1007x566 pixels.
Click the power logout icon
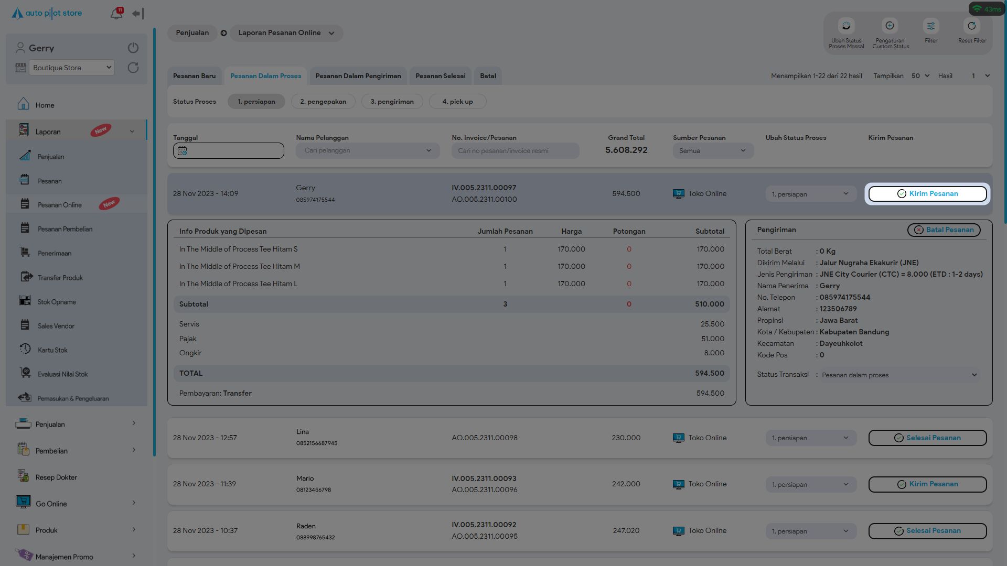pyautogui.click(x=133, y=48)
